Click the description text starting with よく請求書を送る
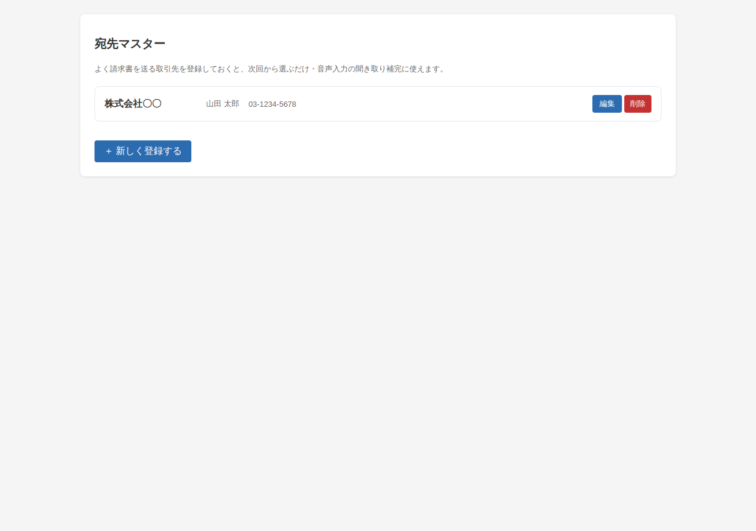This screenshot has height=531, width=756. 270,68
